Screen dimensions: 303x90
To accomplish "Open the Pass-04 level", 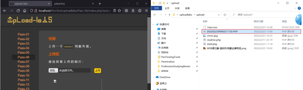I will click(23, 48).
